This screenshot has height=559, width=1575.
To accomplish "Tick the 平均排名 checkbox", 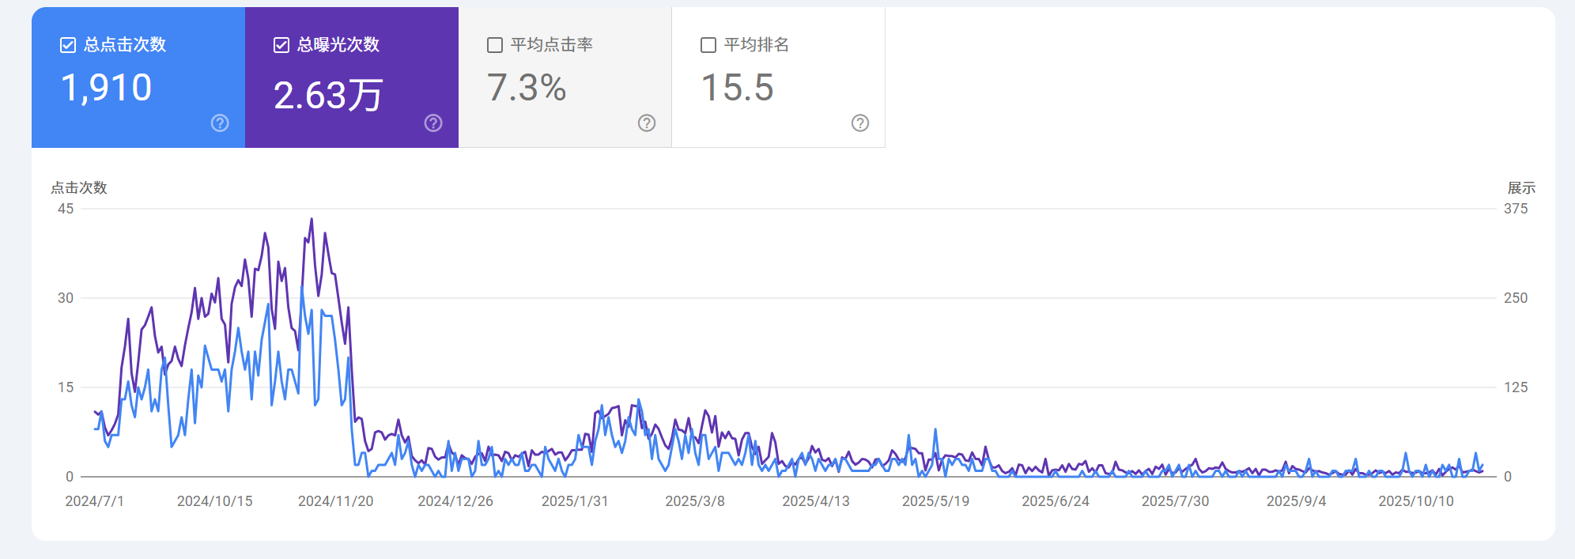I will tap(708, 45).
